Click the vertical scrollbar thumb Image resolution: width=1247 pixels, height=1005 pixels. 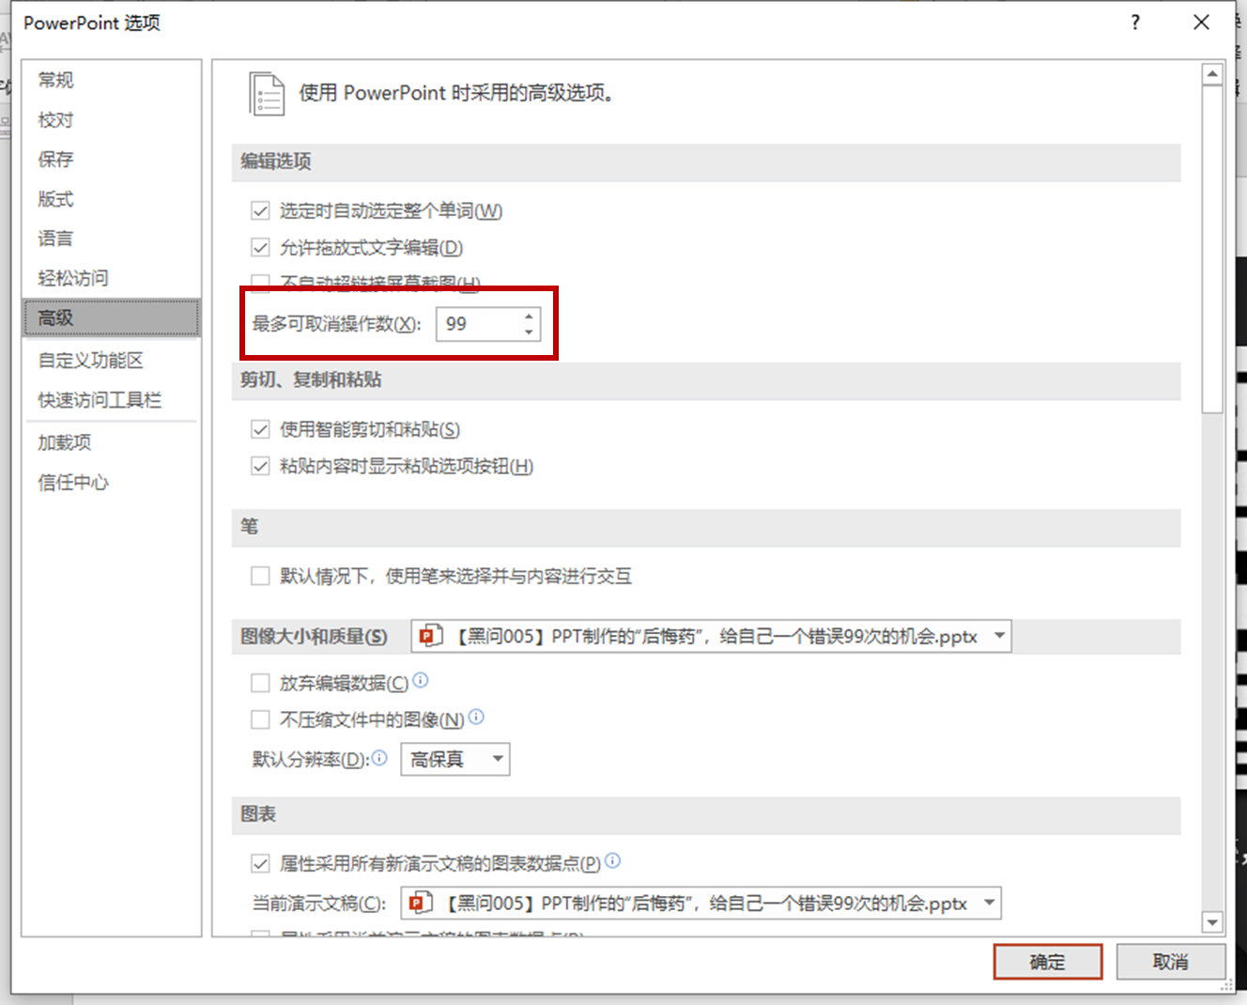click(1212, 249)
